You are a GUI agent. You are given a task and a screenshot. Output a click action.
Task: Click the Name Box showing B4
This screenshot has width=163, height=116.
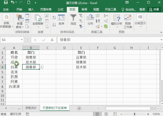click(x=12, y=40)
